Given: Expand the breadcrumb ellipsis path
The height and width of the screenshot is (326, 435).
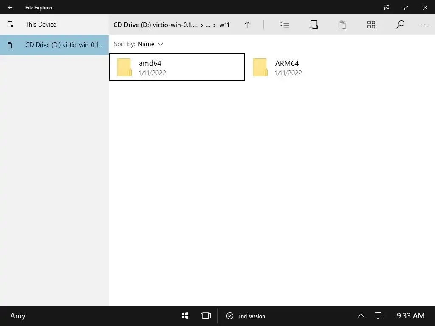Looking at the screenshot, I should (208, 25).
